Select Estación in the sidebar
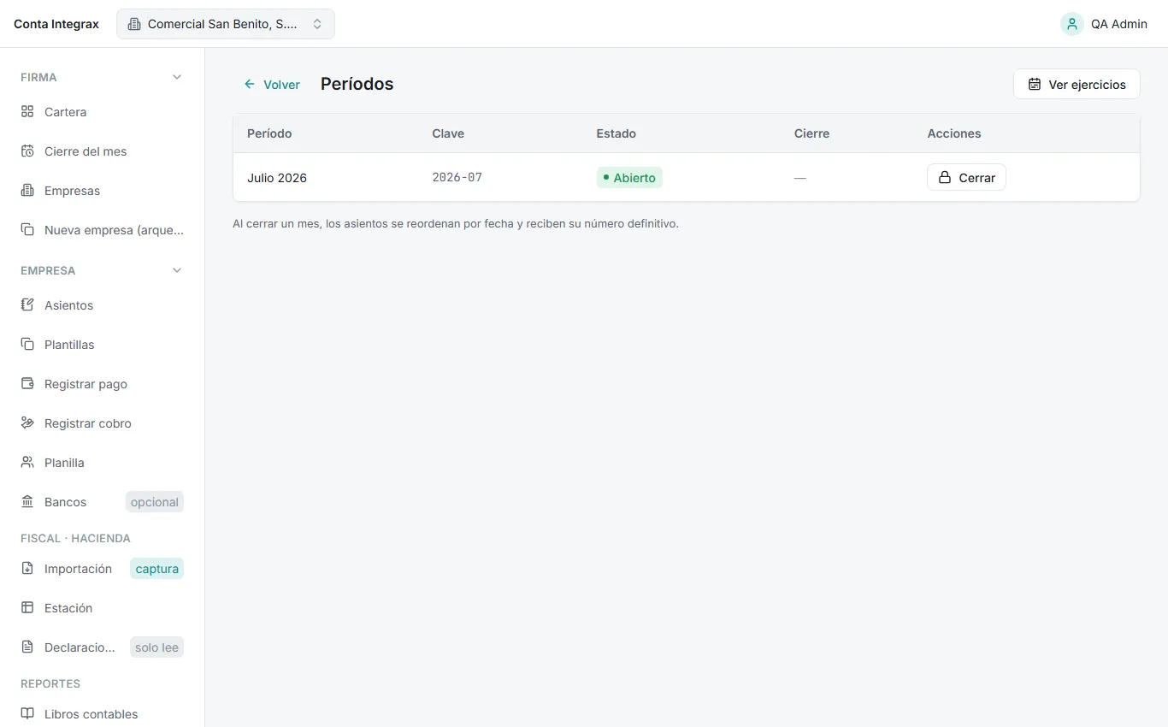The image size is (1168, 727). pos(102,608)
